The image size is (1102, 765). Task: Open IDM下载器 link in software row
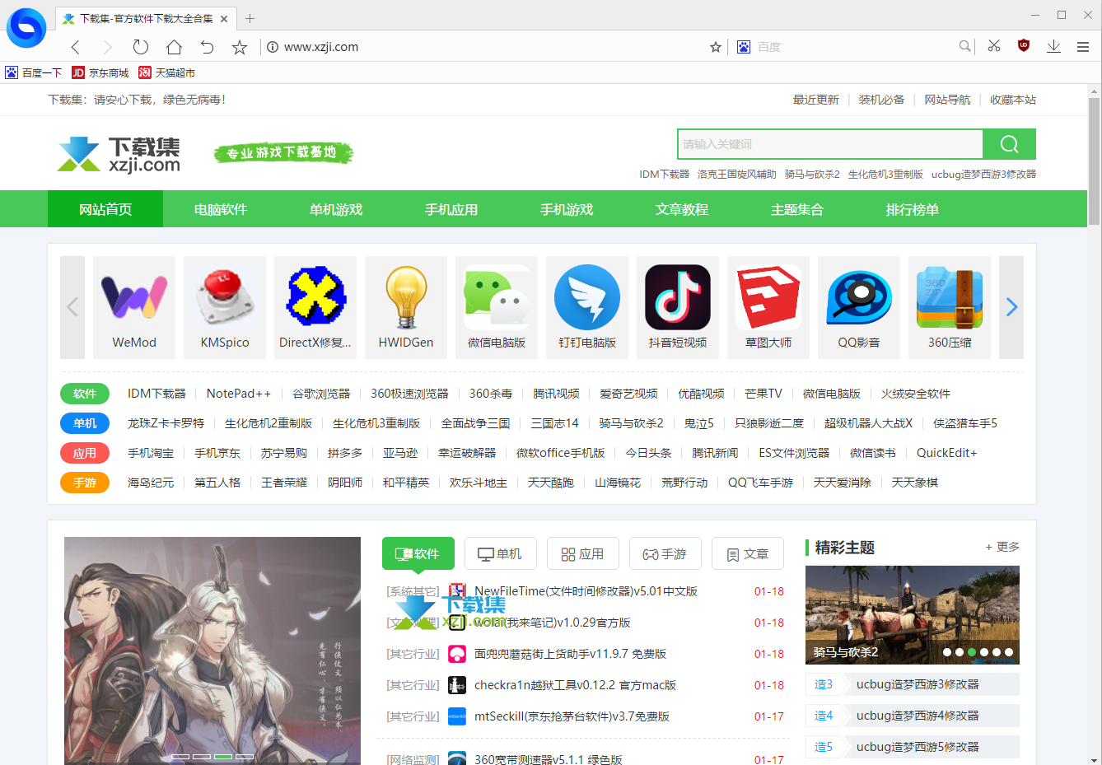(156, 394)
